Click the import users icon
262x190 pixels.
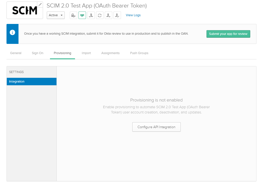[91, 15]
